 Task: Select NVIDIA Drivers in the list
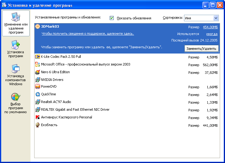(x=52, y=80)
